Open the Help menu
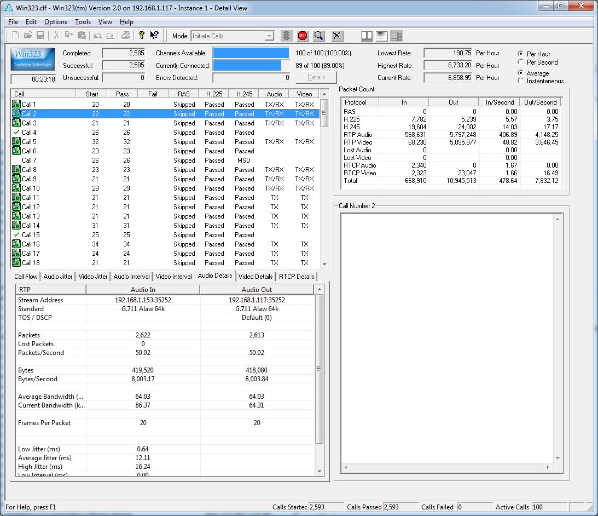Screen dimensions: 598x516 126,22
